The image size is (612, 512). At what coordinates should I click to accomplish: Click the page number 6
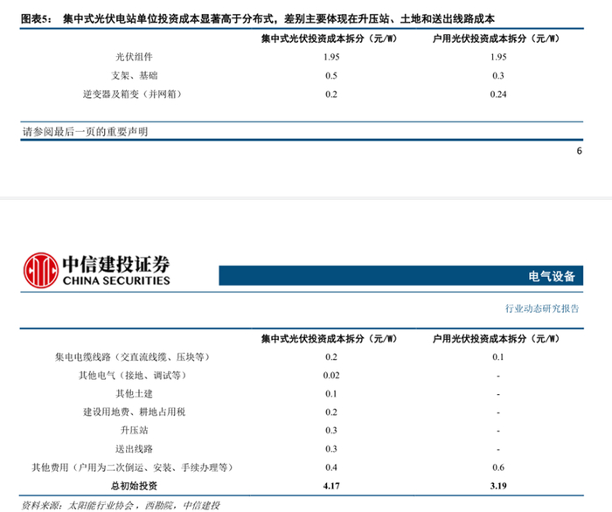[x=579, y=151]
